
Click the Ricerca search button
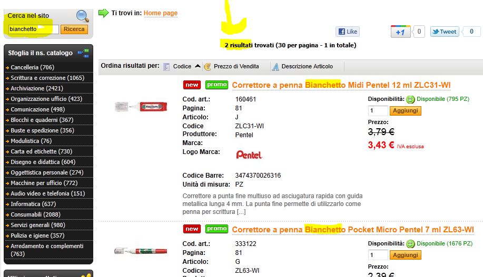[74, 29]
